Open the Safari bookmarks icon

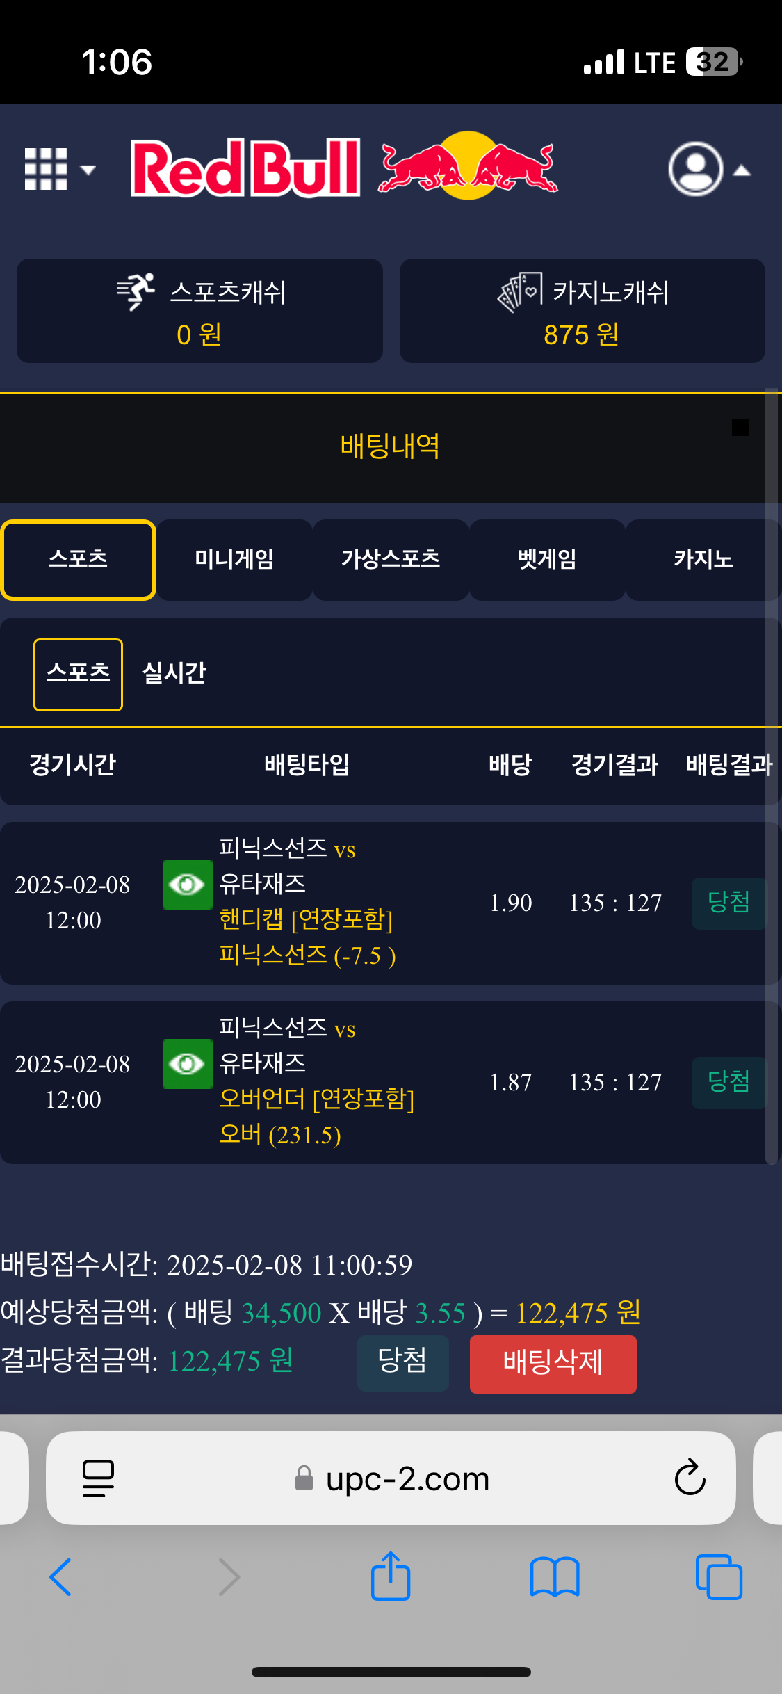pyautogui.click(x=554, y=1576)
